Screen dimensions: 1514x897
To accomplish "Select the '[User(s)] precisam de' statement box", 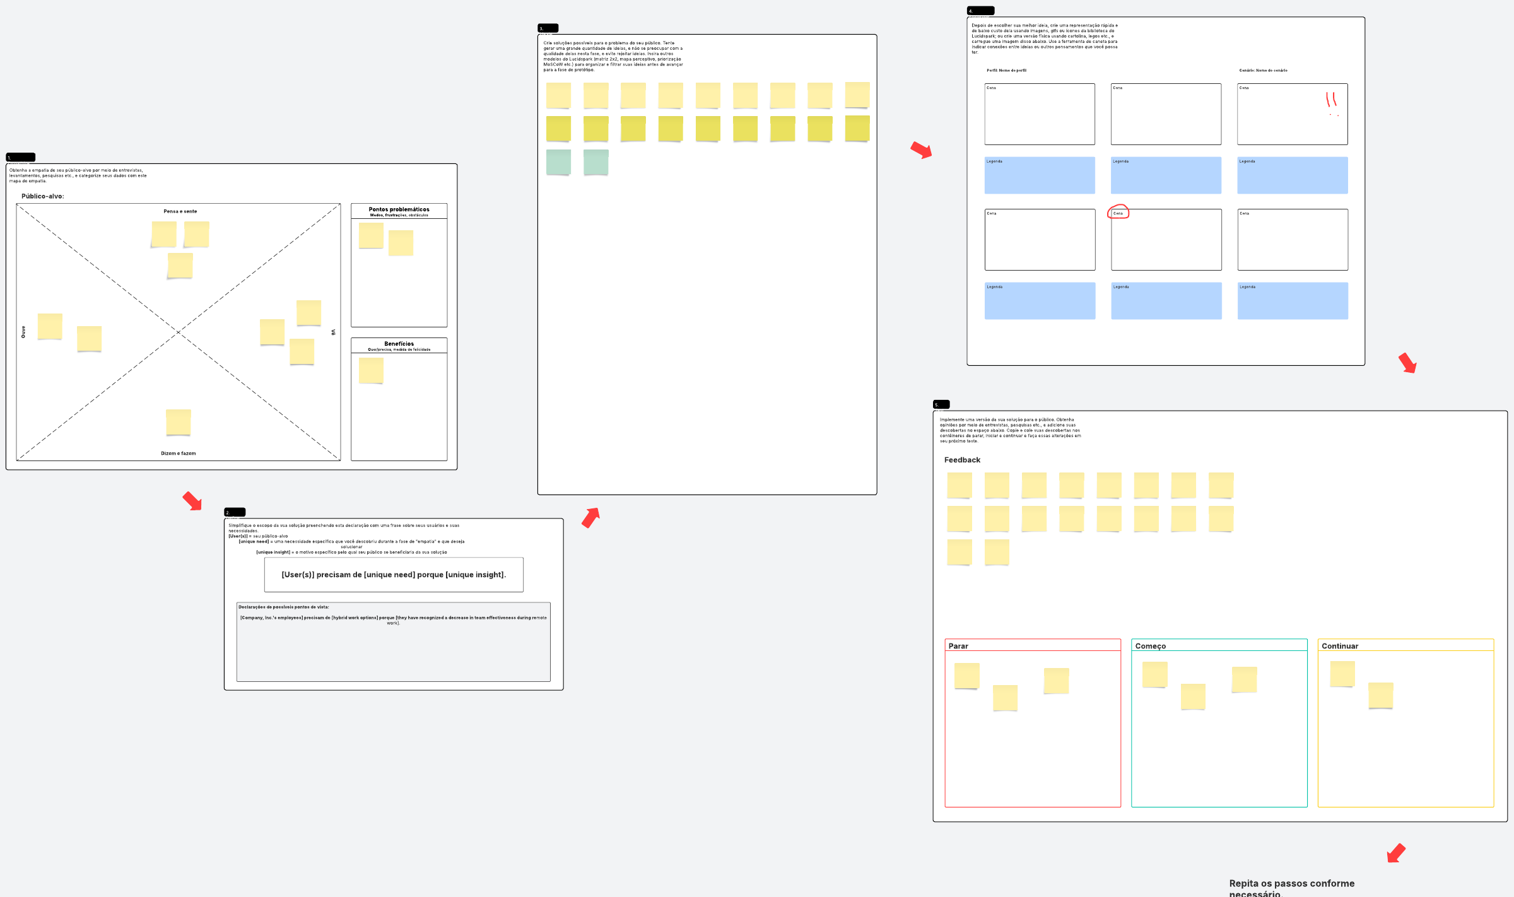I will [x=394, y=575].
